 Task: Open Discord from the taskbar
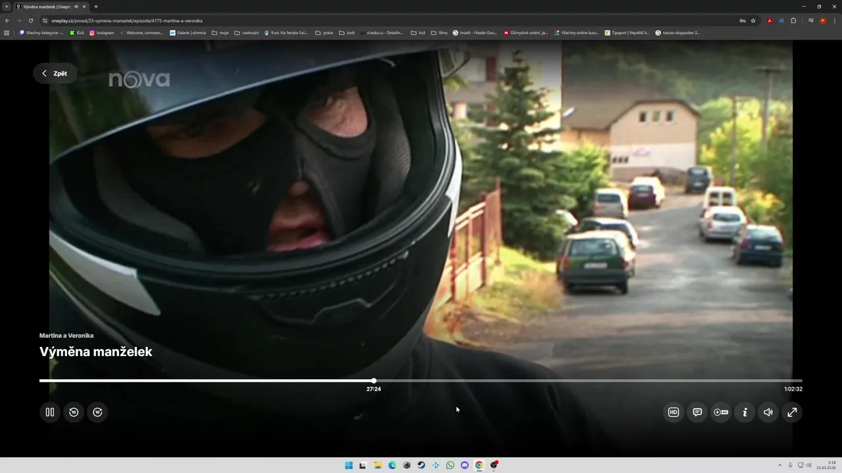pyautogui.click(x=464, y=465)
